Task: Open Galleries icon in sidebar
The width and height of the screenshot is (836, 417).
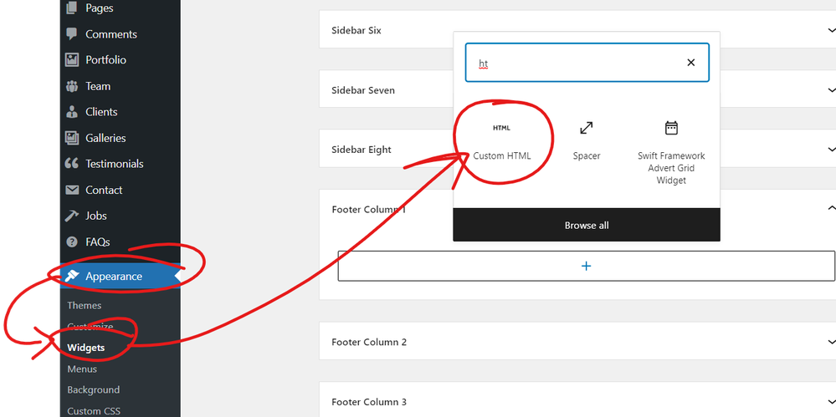Action: (x=71, y=138)
